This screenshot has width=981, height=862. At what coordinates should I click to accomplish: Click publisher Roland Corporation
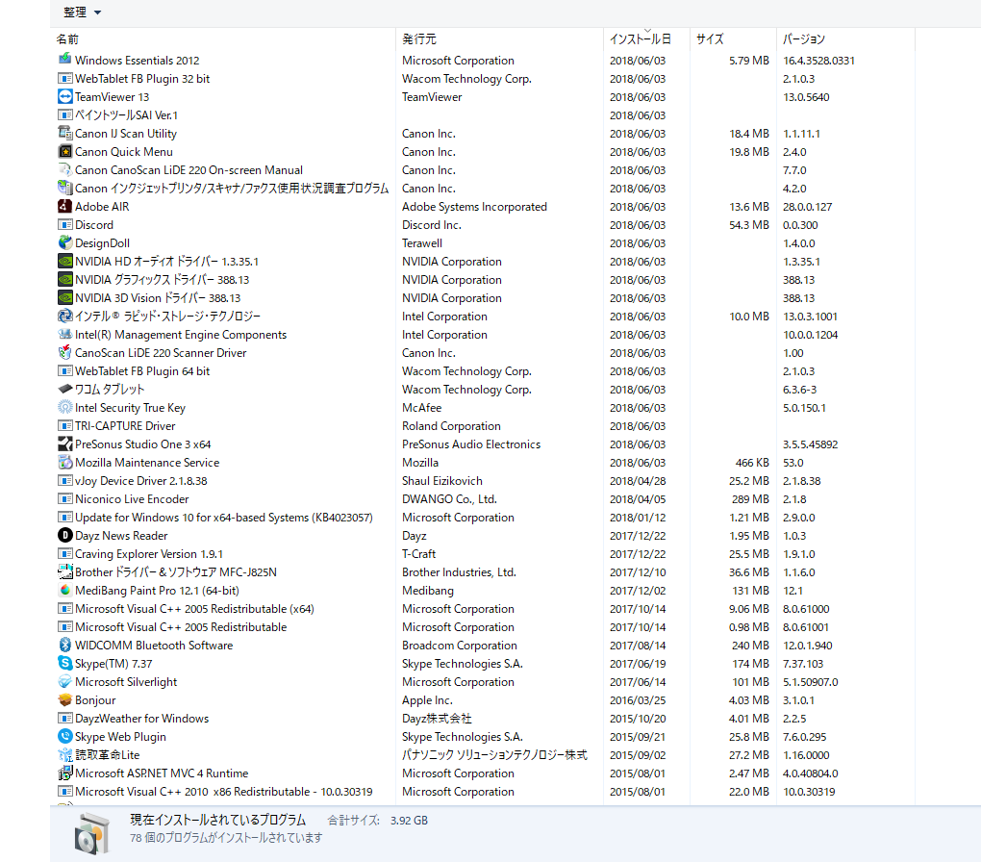click(451, 425)
